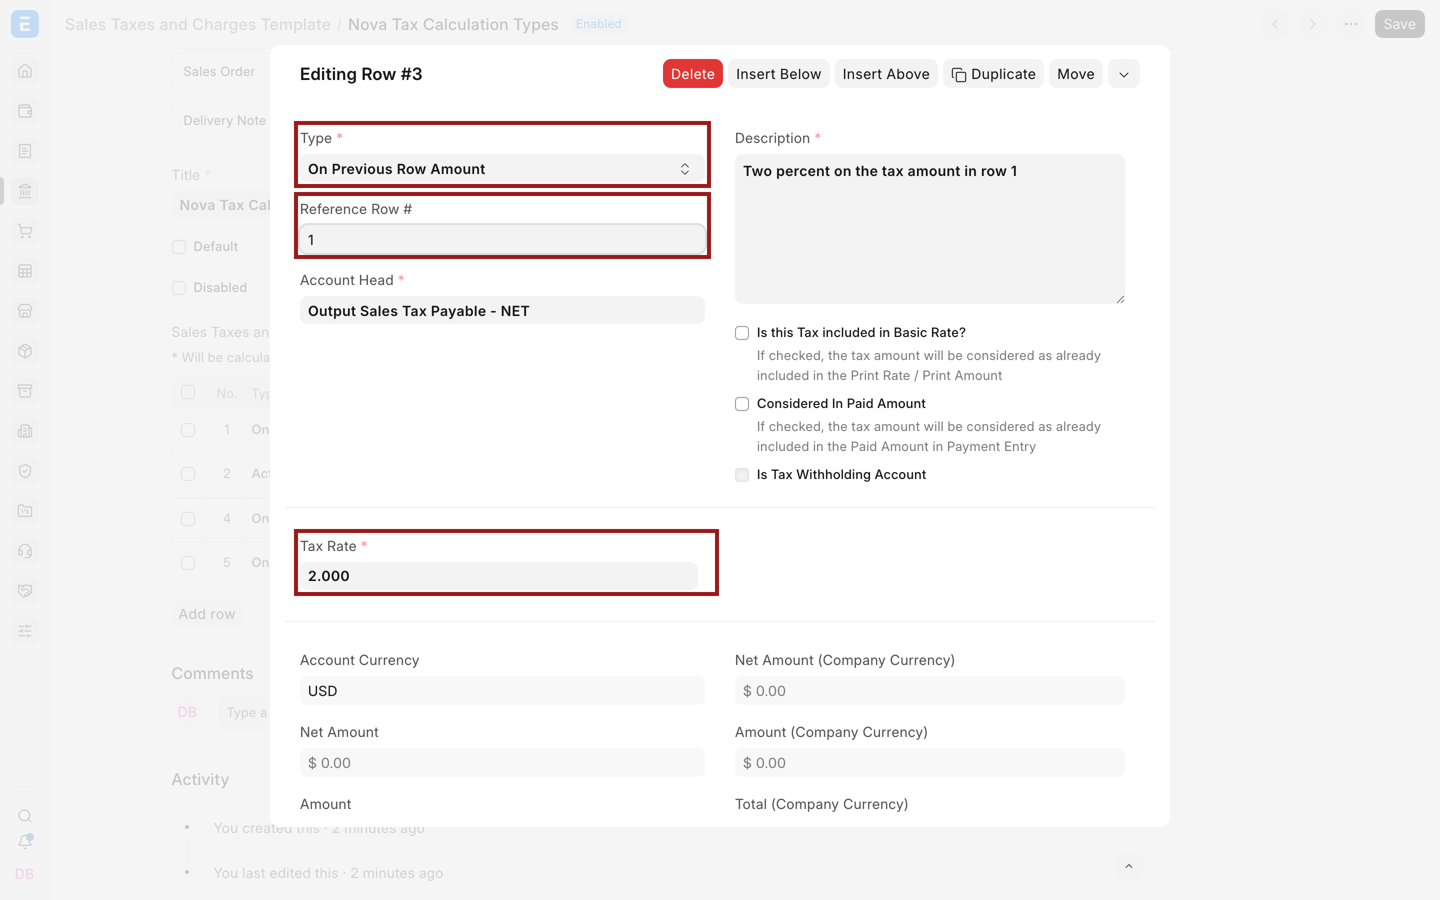This screenshot has width=1440, height=900.
Task: Open Sales Taxes and Charges Template breadcrumb
Action: tap(197, 24)
